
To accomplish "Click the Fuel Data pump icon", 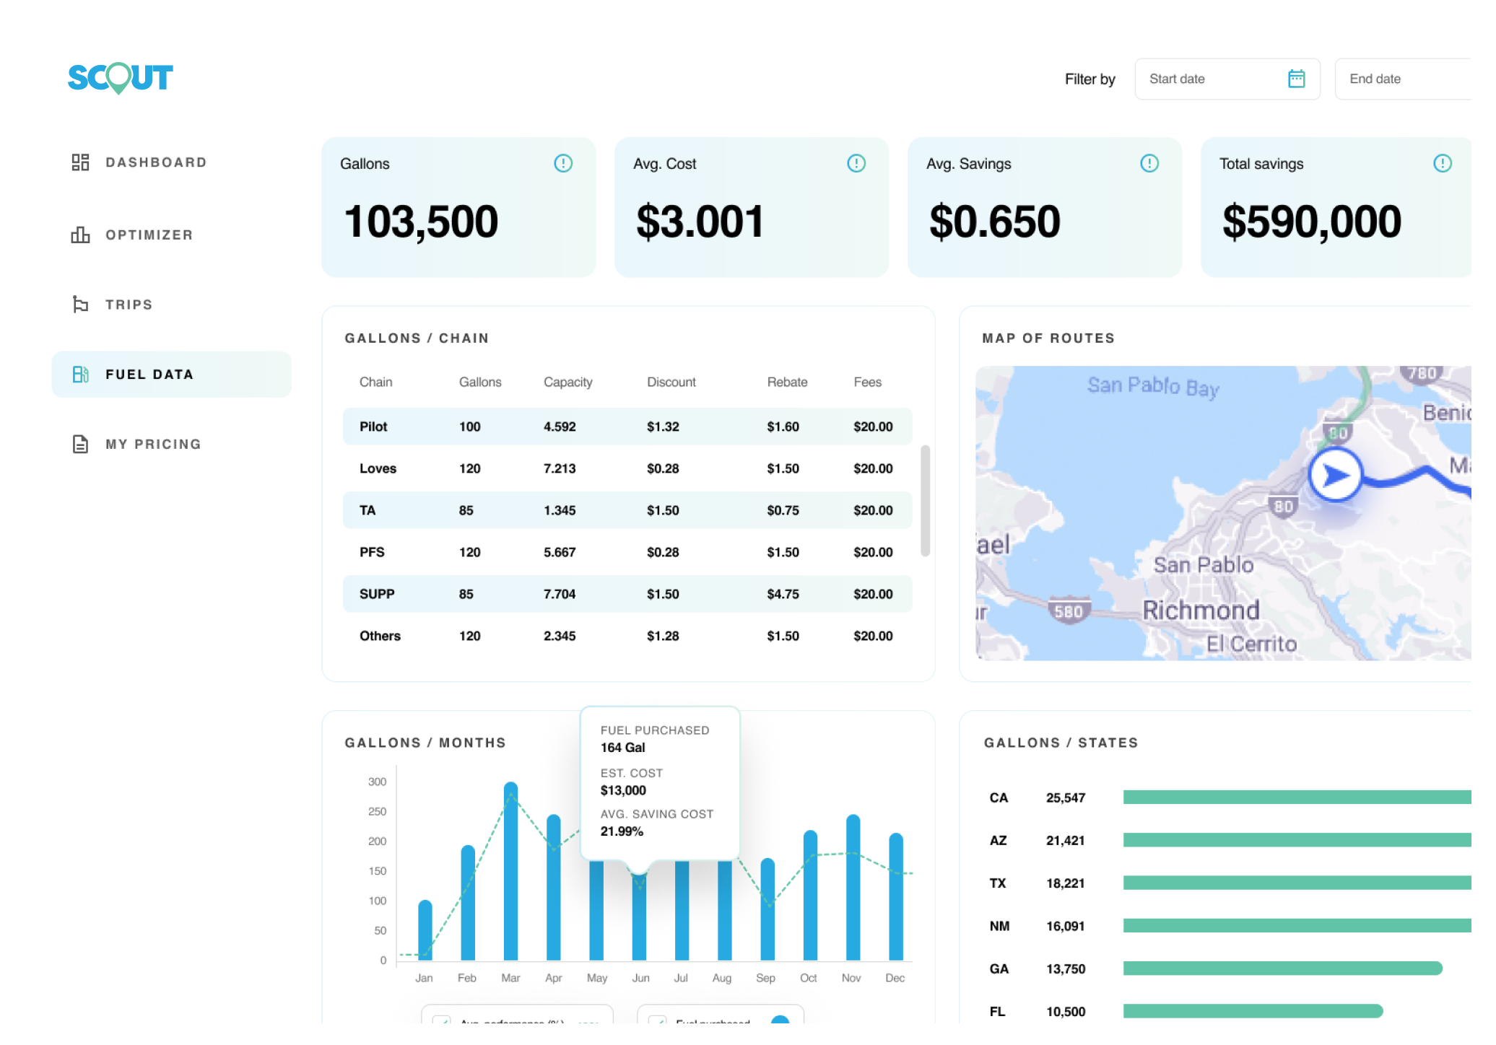I will [x=82, y=374].
